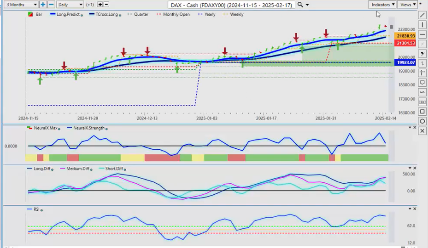
Task: Open the Indicators menu
Action: [x=383, y=5]
